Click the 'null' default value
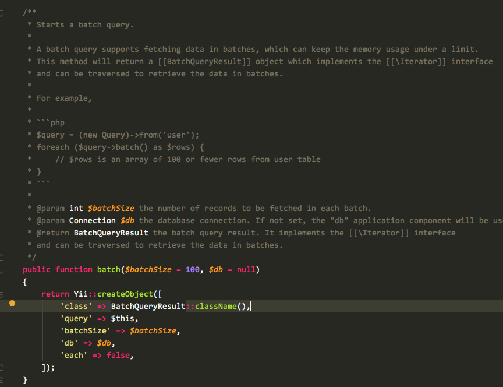This screenshot has width=503, height=387. 246,269
